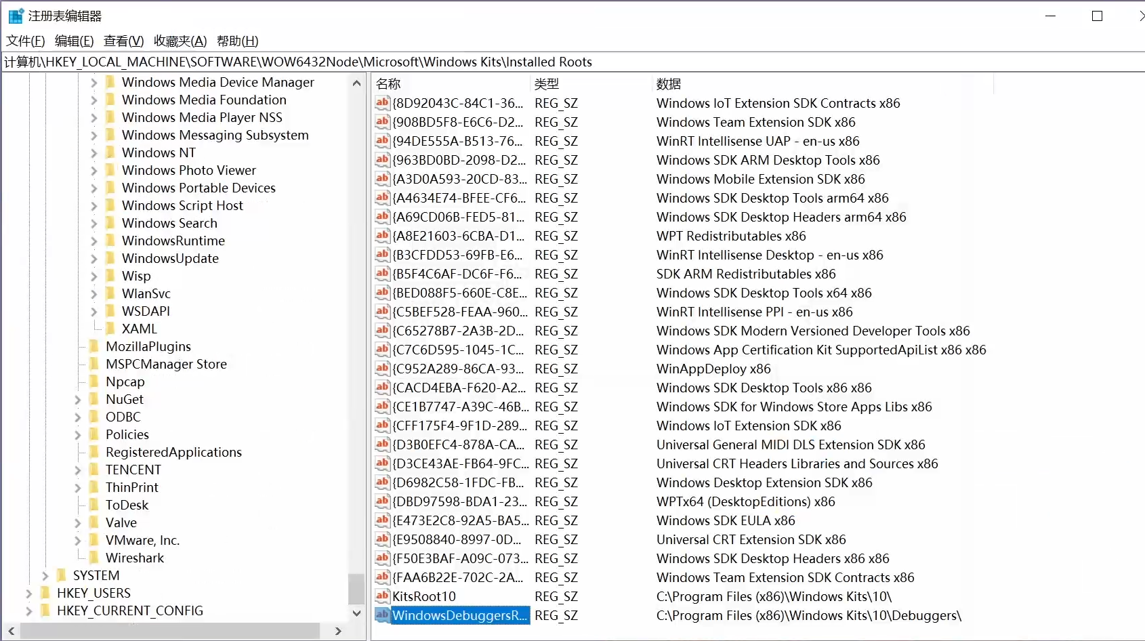
Task: Expand the VMware, Inc. key
Action: coord(78,541)
